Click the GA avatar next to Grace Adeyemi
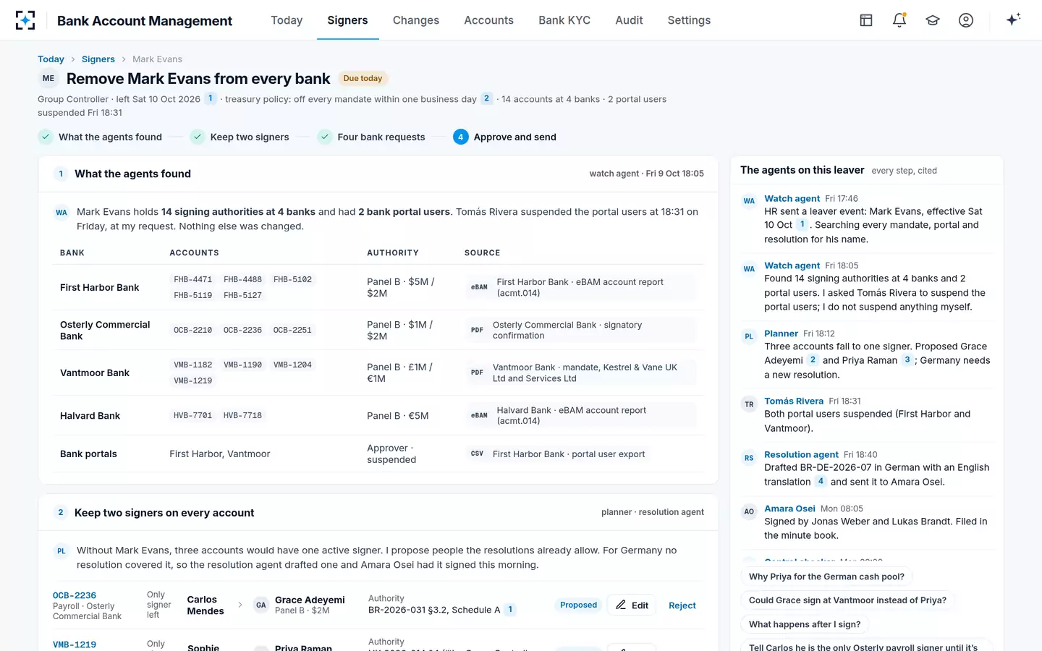 [261, 605]
